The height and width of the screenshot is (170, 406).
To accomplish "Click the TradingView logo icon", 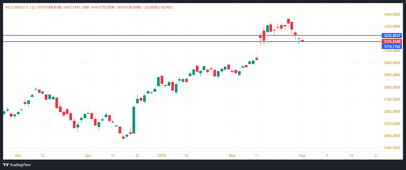I will click(x=6, y=165).
